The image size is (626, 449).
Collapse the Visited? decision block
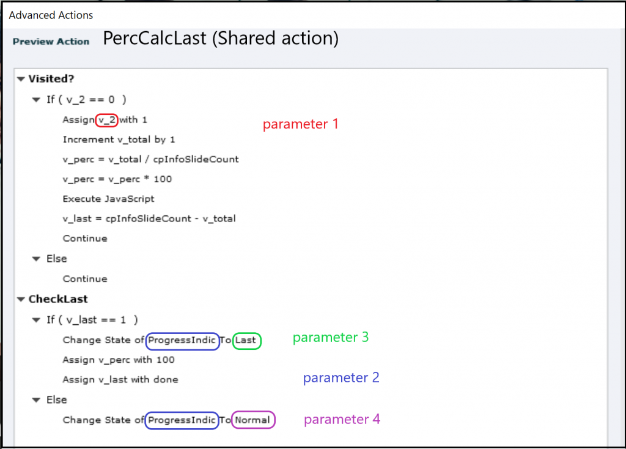point(21,79)
